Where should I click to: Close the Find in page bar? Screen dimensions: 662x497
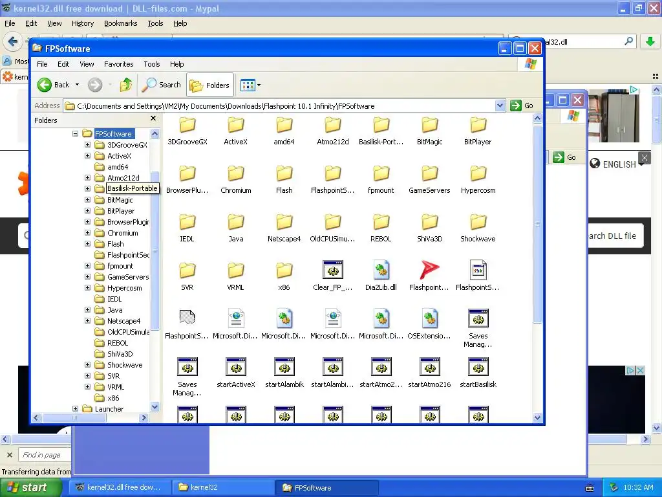click(x=9, y=455)
